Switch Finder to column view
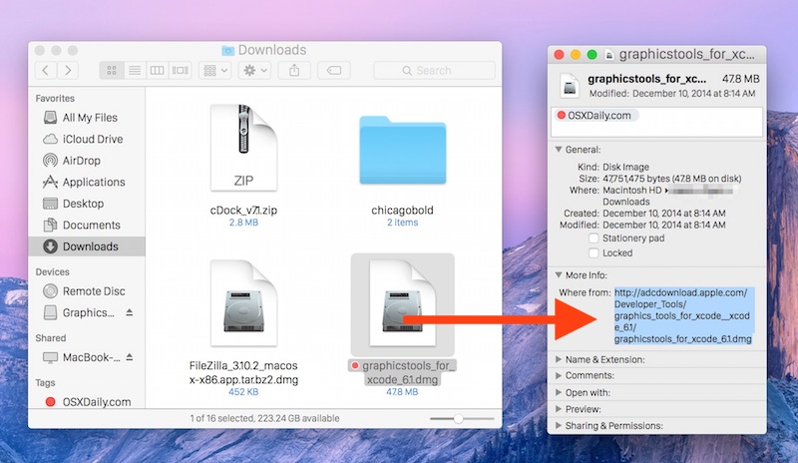Screen dimensions: 798x463 [x=157, y=70]
